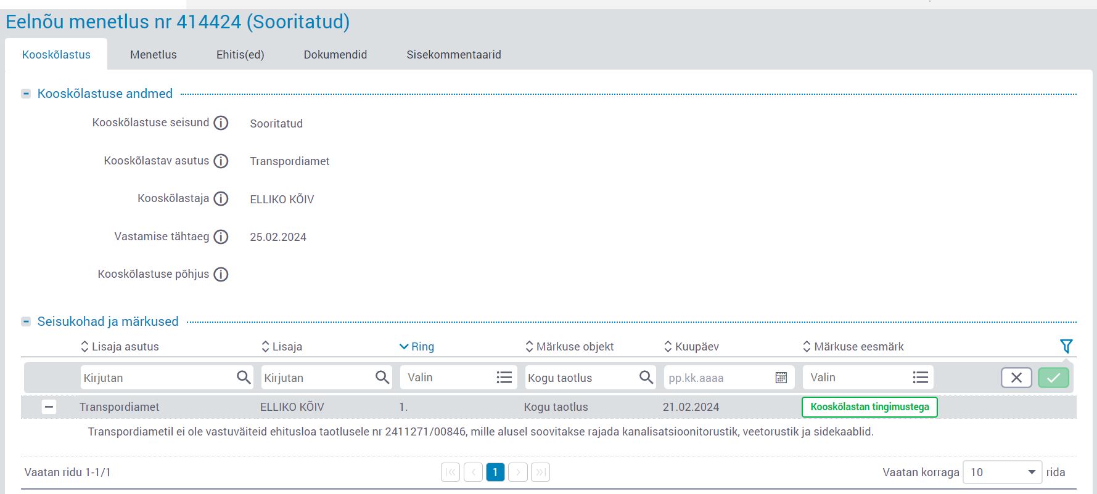Switch to the Menetlus tab
Viewport: 1097px width, 494px height.
pos(153,55)
